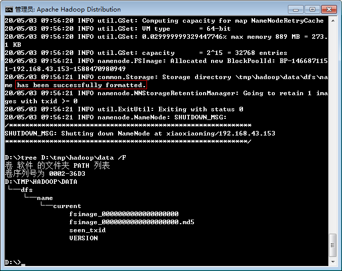
Task: Minimize the Apache Hadoop Distribution window
Action: pos(296,10)
